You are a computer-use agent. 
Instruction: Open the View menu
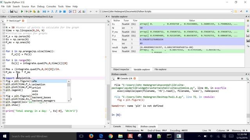pyautogui.click(x=68, y=7)
